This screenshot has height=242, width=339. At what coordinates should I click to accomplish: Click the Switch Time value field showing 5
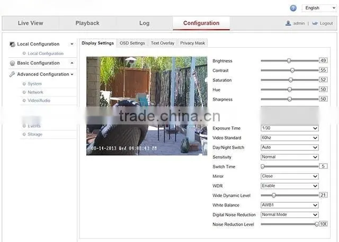coord(323,166)
